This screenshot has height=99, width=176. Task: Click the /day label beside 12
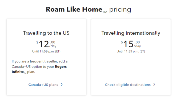(53, 46)
